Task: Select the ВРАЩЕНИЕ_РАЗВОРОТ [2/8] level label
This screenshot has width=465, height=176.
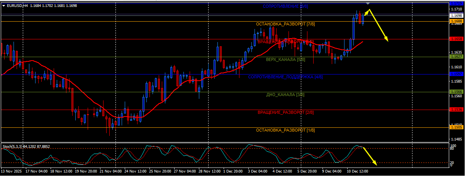Action: coord(285,112)
